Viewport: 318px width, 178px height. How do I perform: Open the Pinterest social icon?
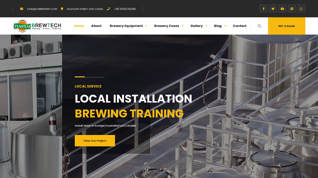(x=292, y=9)
